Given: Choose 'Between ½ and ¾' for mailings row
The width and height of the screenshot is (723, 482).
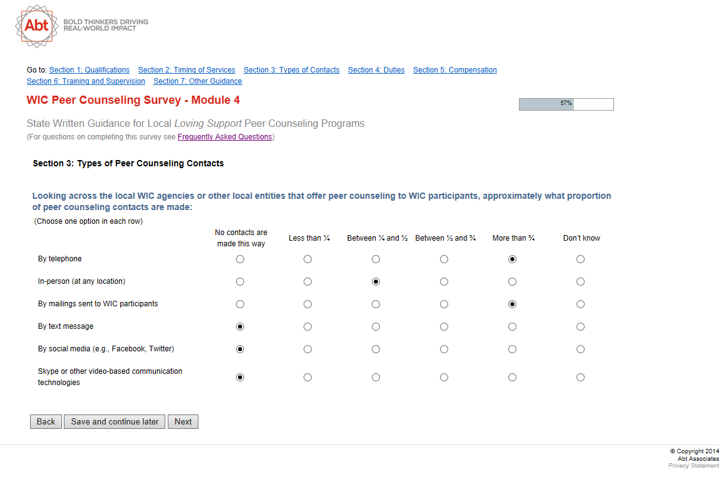Looking at the screenshot, I should [444, 304].
